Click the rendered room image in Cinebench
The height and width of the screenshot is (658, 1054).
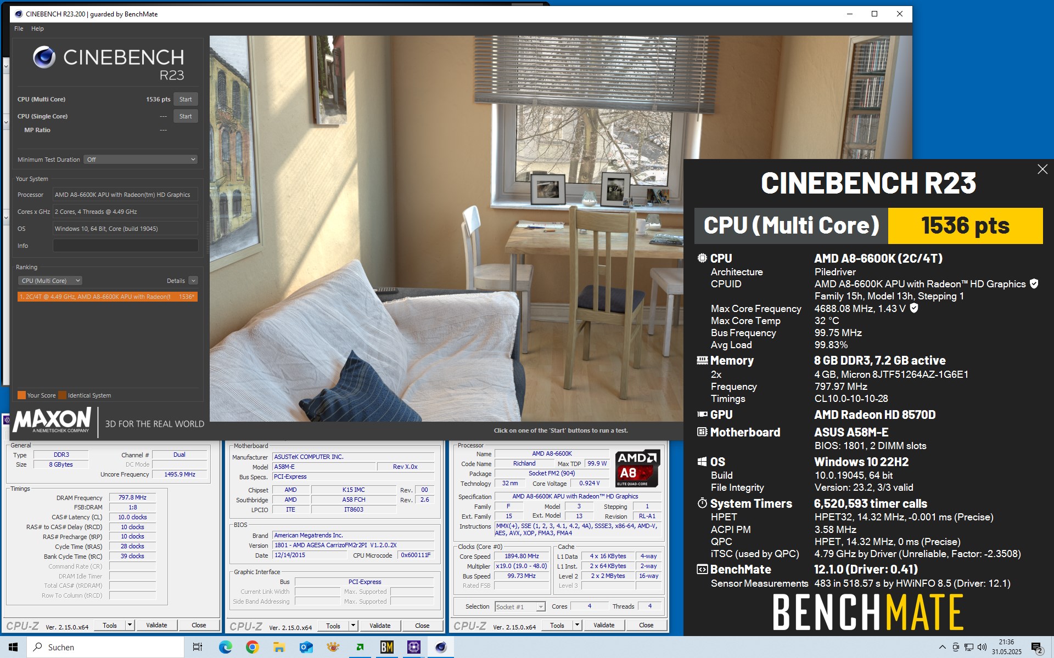pyautogui.click(x=446, y=228)
